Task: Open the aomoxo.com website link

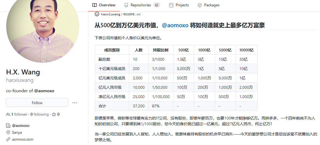Action: click(23, 140)
